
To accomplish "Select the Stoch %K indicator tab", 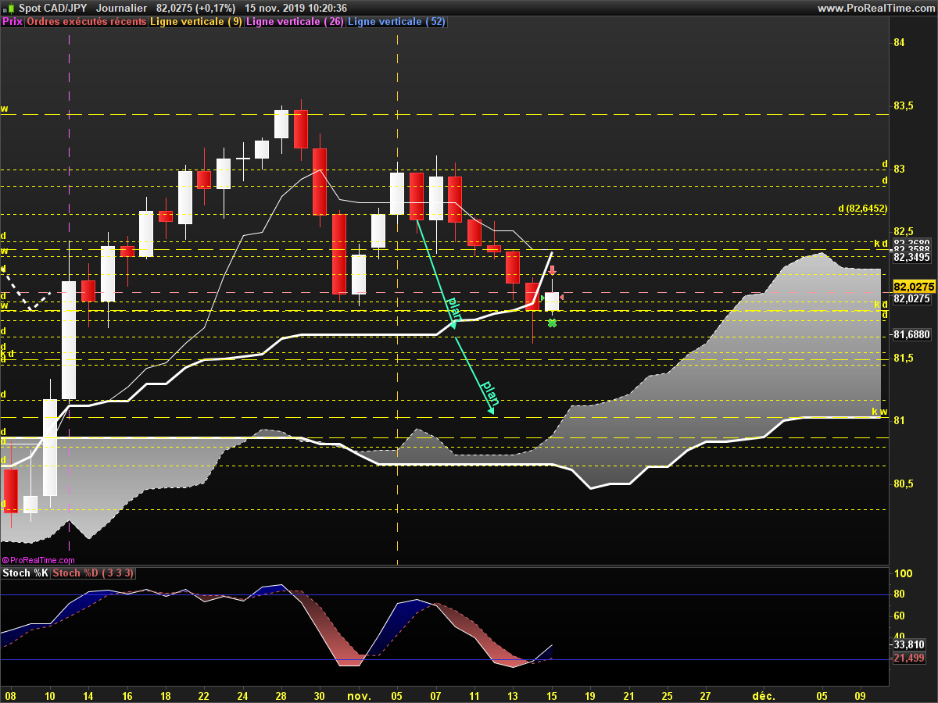I will tap(25, 573).
